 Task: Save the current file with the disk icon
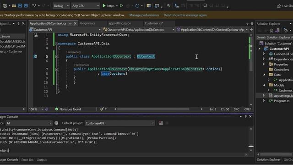point(20,5)
